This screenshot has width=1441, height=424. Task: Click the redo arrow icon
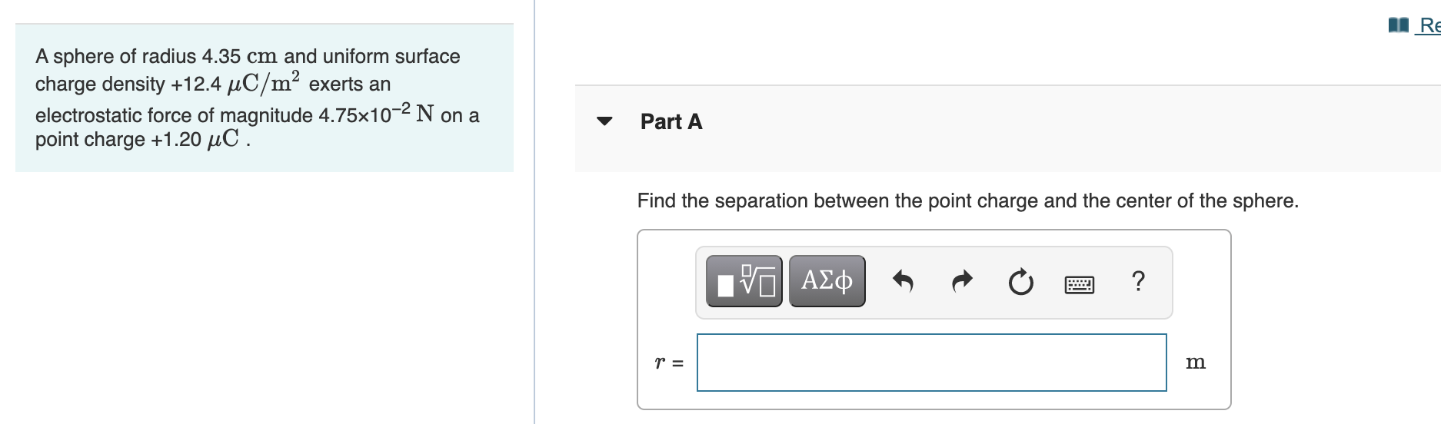pos(962,282)
